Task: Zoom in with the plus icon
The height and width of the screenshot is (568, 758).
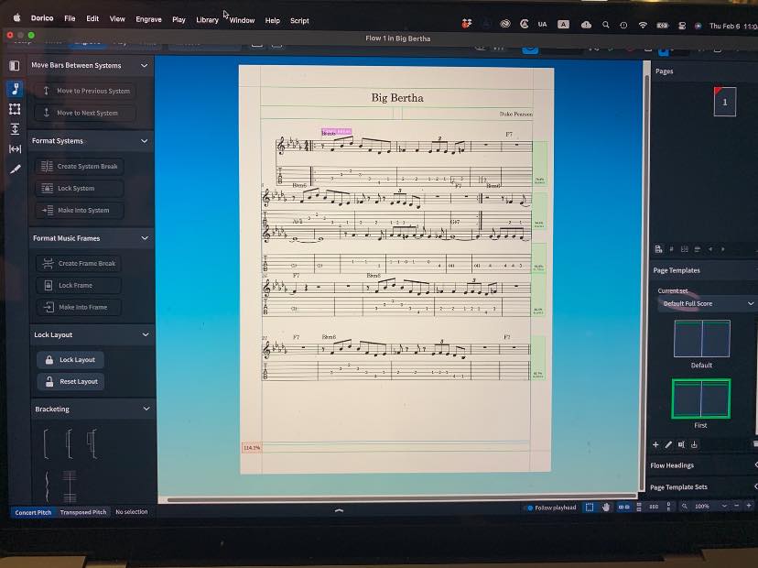Action: tap(749, 506)
